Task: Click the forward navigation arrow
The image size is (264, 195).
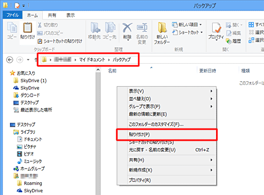Action: tap(20, 60)
